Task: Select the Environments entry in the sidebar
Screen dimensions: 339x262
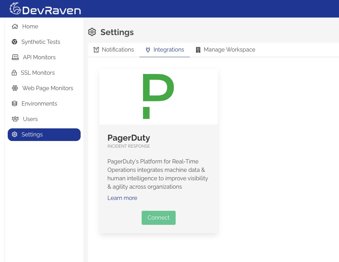Action: coord(39,103)
